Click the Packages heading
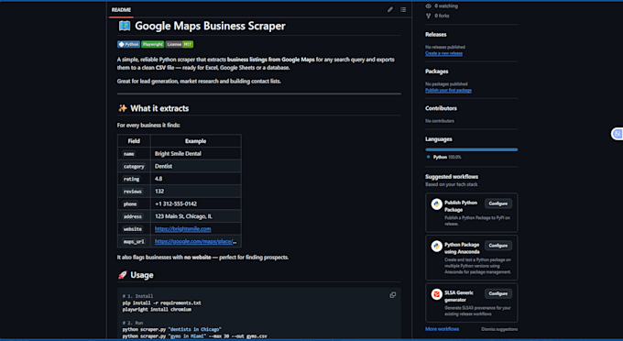 (437, 71)
